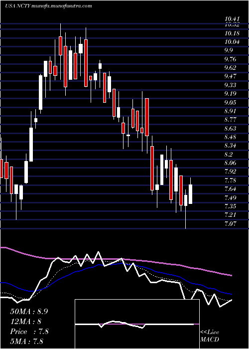Click inside the MACD inset chart box
This screenshot has height=349, width=249.
click(137, 324)
